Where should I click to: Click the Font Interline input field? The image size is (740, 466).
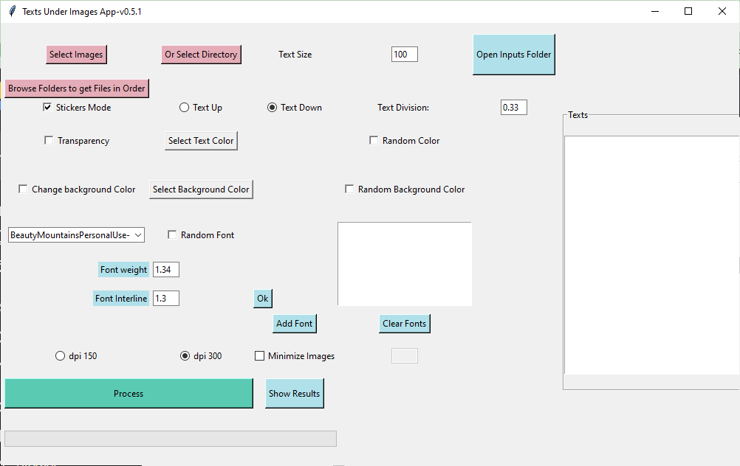(166, 299)
